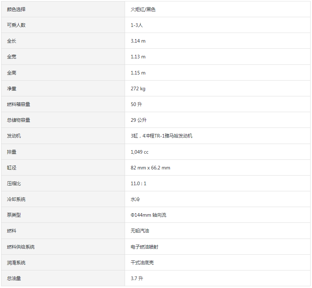Click the 可乘人数 row label

tap(16, 25)
